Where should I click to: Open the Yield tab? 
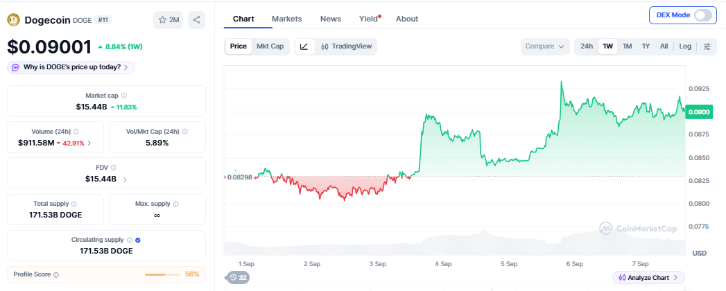coord(369,19)
